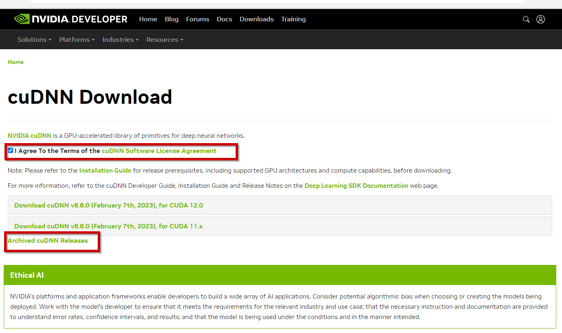The width and height of the screenshot is (562, 333).
Task: Click the NVIDIA Developer logo
Action: [x=71, y=19]
